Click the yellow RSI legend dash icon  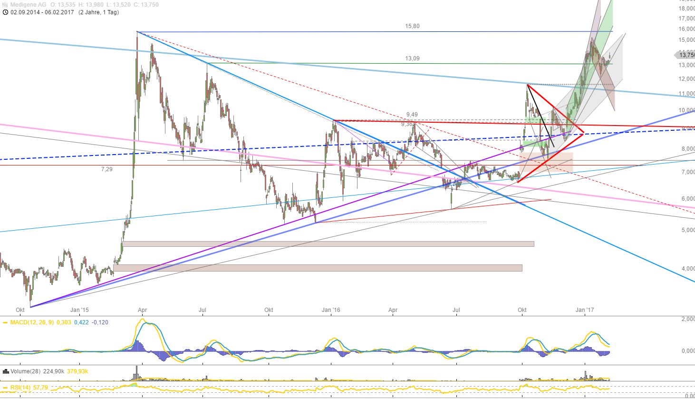pos(5,388)
